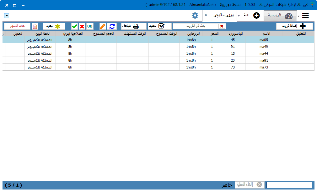Select the ma05 user row
Screen dimensions: 317x192
pos(158,40)
